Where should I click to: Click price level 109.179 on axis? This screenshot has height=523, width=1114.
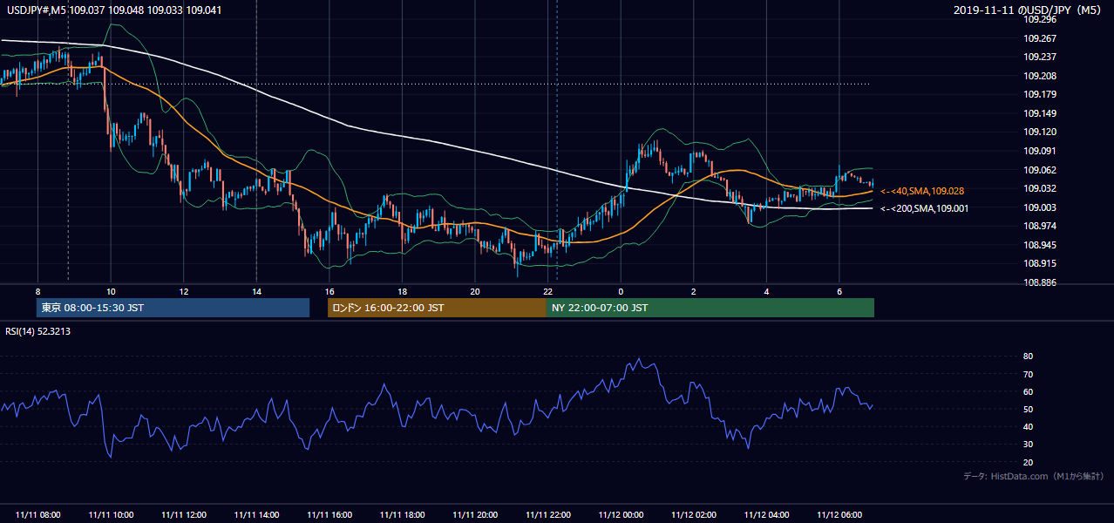coord(1040,94)
